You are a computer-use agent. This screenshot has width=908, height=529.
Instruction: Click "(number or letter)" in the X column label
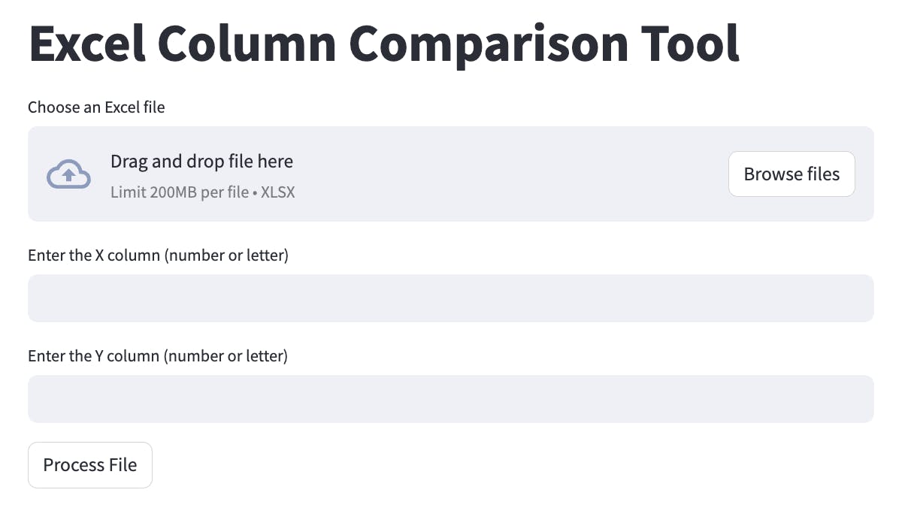[x=227, y=255]
